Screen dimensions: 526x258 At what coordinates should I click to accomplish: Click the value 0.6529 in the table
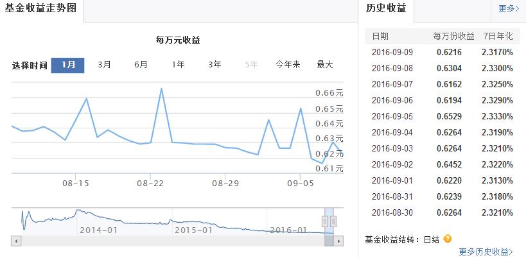point(449,116)
